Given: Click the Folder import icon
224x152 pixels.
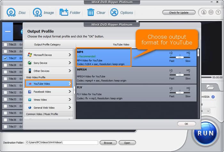Looking at the screenshot, I should click(x=64, y=12).
